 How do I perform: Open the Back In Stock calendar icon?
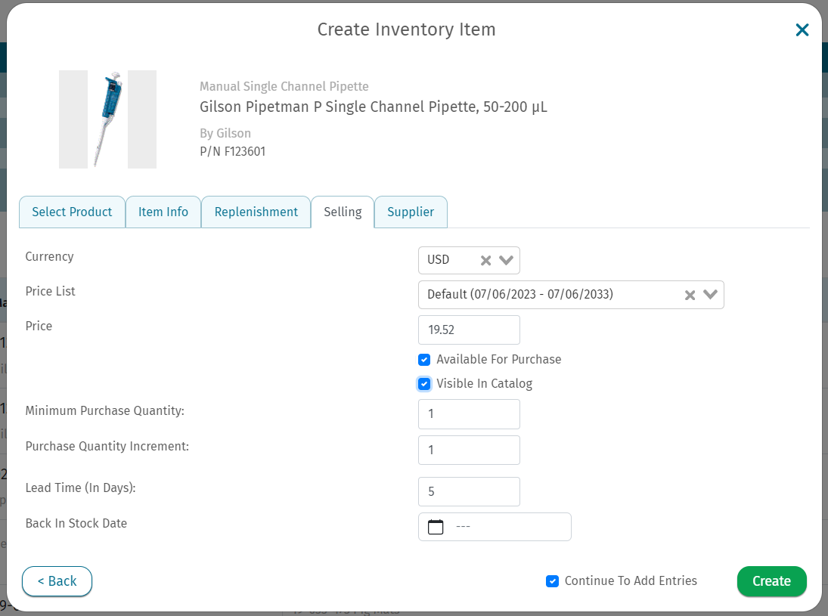435,527
